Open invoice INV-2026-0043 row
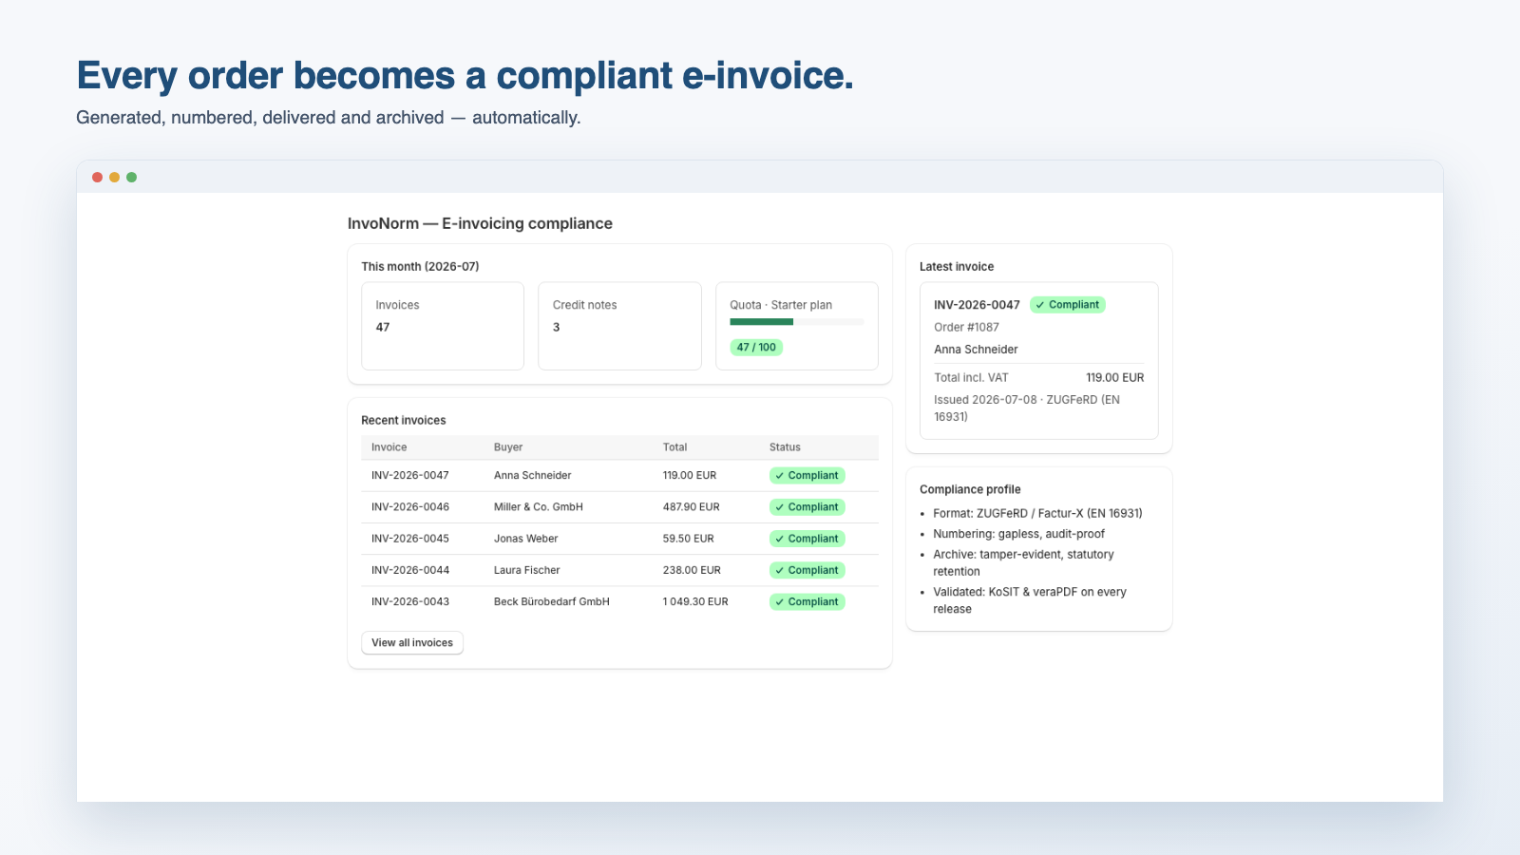1520x855 pixels. click(x=619, y=602)
